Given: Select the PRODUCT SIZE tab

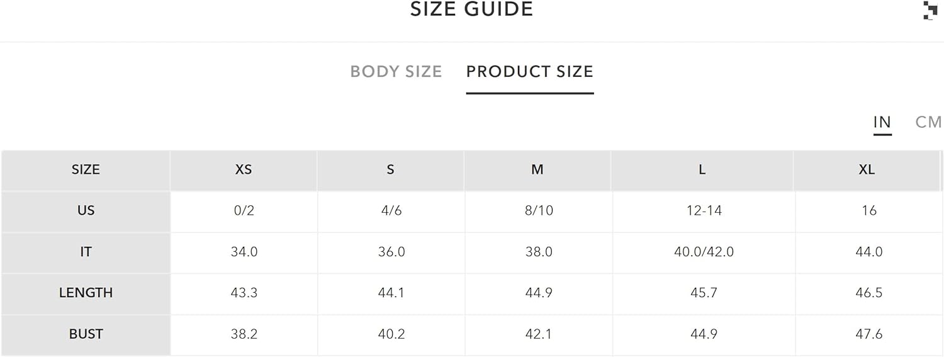Looking at the screenshot, I should [530, 72].
